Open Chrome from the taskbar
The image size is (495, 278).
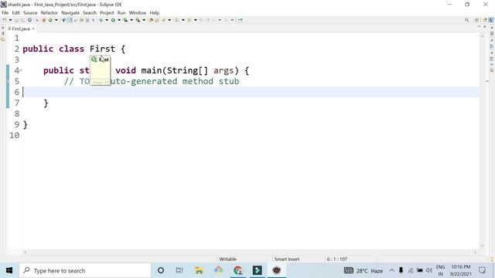[238, 270]
